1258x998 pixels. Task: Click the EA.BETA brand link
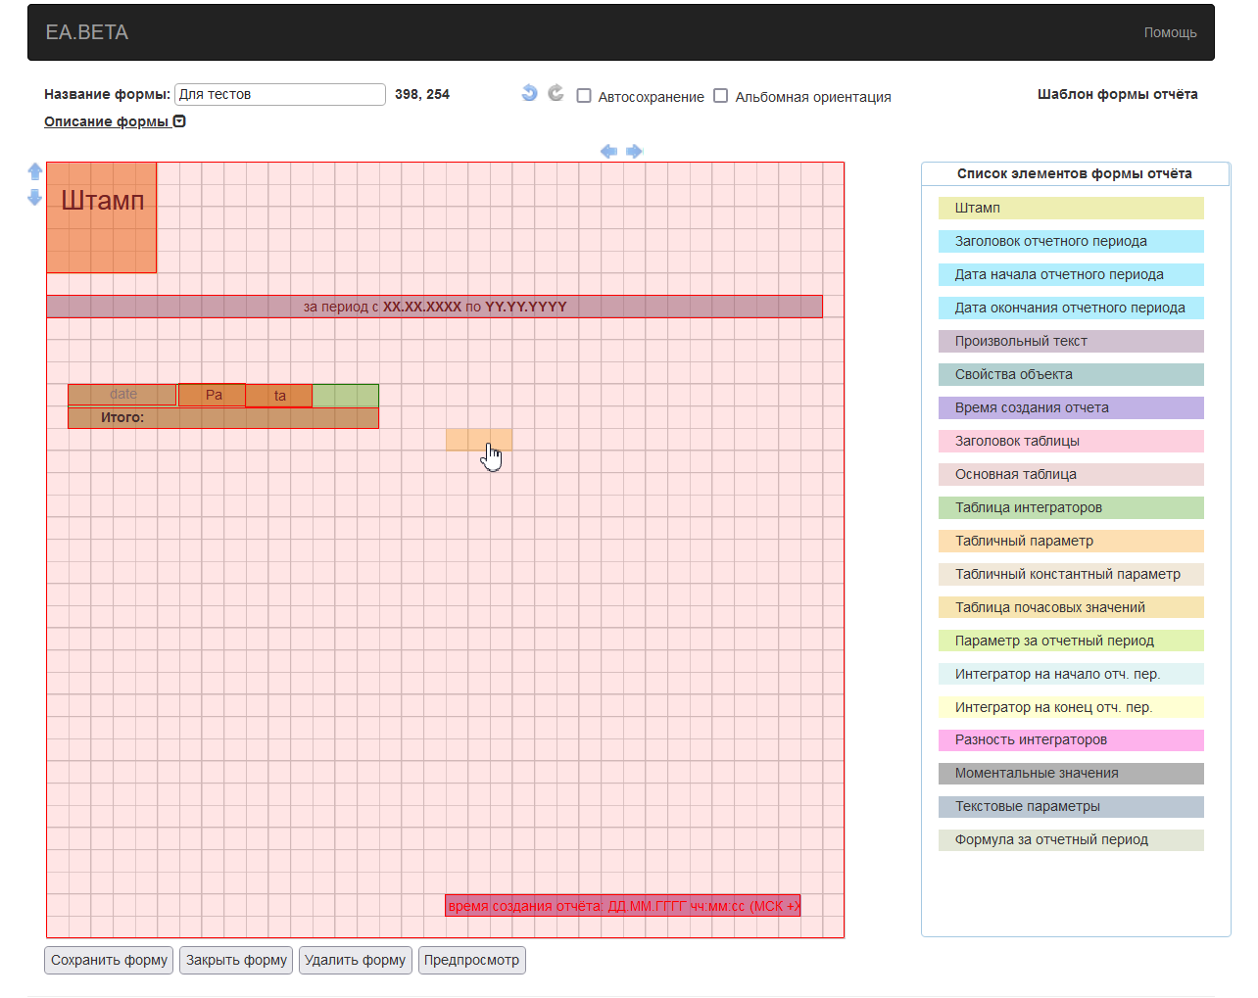(x=87, y=32)
